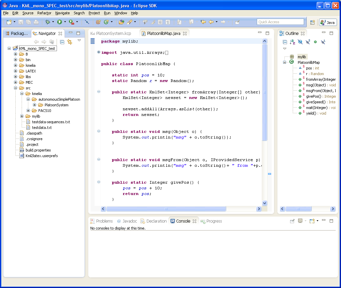
Task: Toggle Hide Static Members in Outline
Action: [308, 42]
